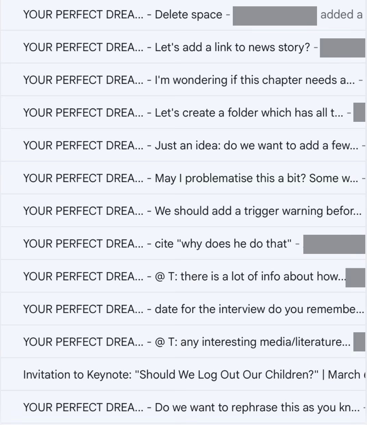Screen dimensions: 367x425
Task: Open 'Do we want to rephrase this as you kn...' email
Action: [x=183, y=407]
